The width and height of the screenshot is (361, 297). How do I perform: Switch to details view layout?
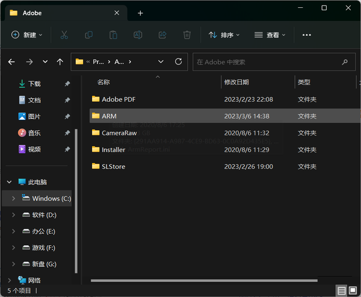pos(341,290)
